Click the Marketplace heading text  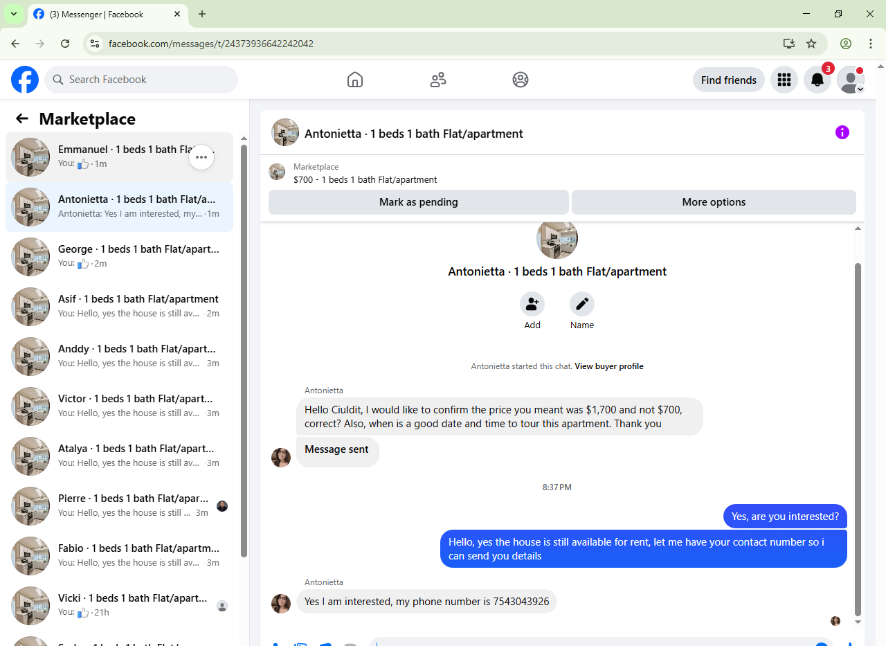pyautogui.click(x=87, y=119)
